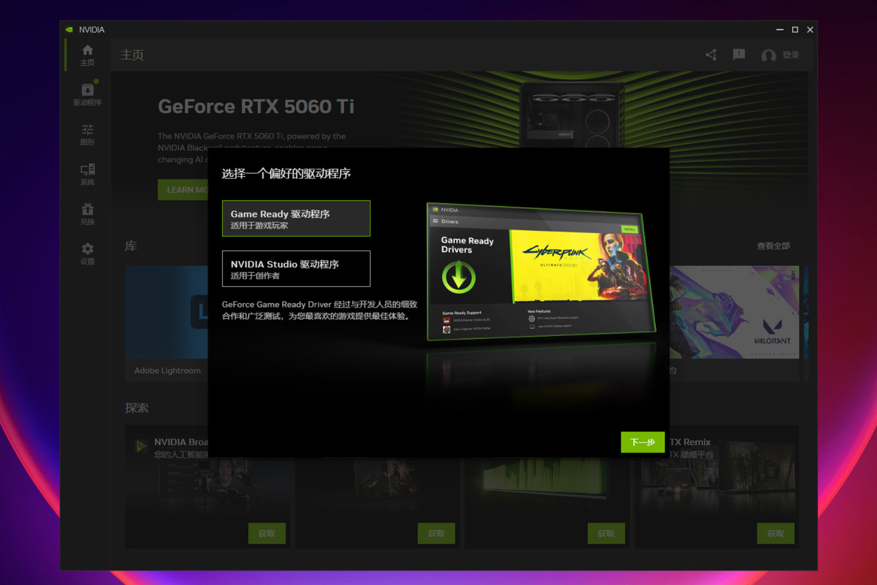Viewport: 877px width, 585px height.
Task: Minimize the NVIDIA window
Action: pyautogui.click(x=780, y=29)
